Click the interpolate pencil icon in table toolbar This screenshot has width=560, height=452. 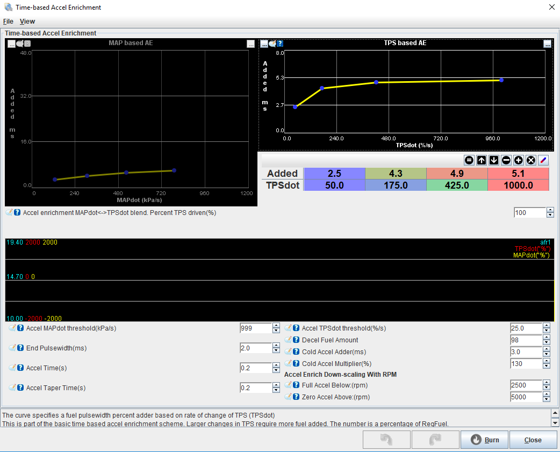543,160
